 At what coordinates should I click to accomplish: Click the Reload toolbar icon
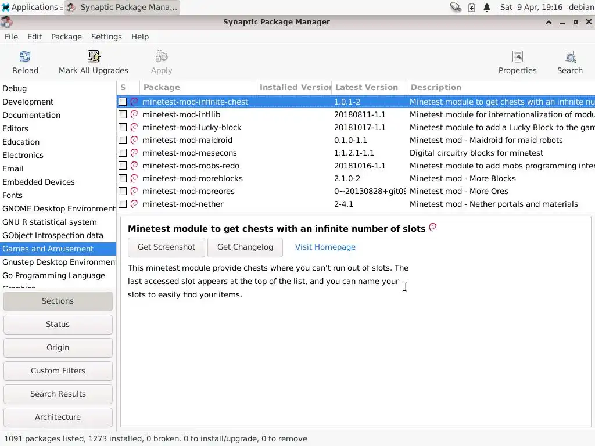point(25,56)
